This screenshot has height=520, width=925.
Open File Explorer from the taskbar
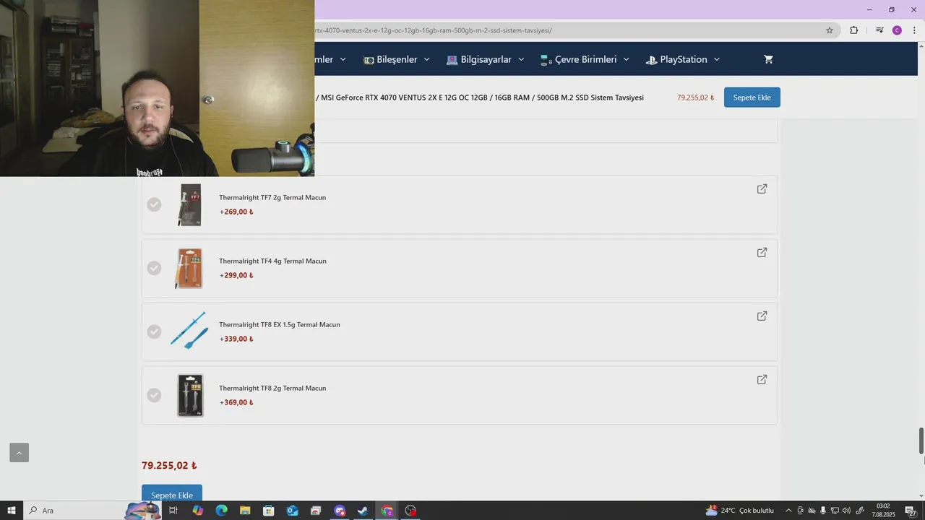245,511
